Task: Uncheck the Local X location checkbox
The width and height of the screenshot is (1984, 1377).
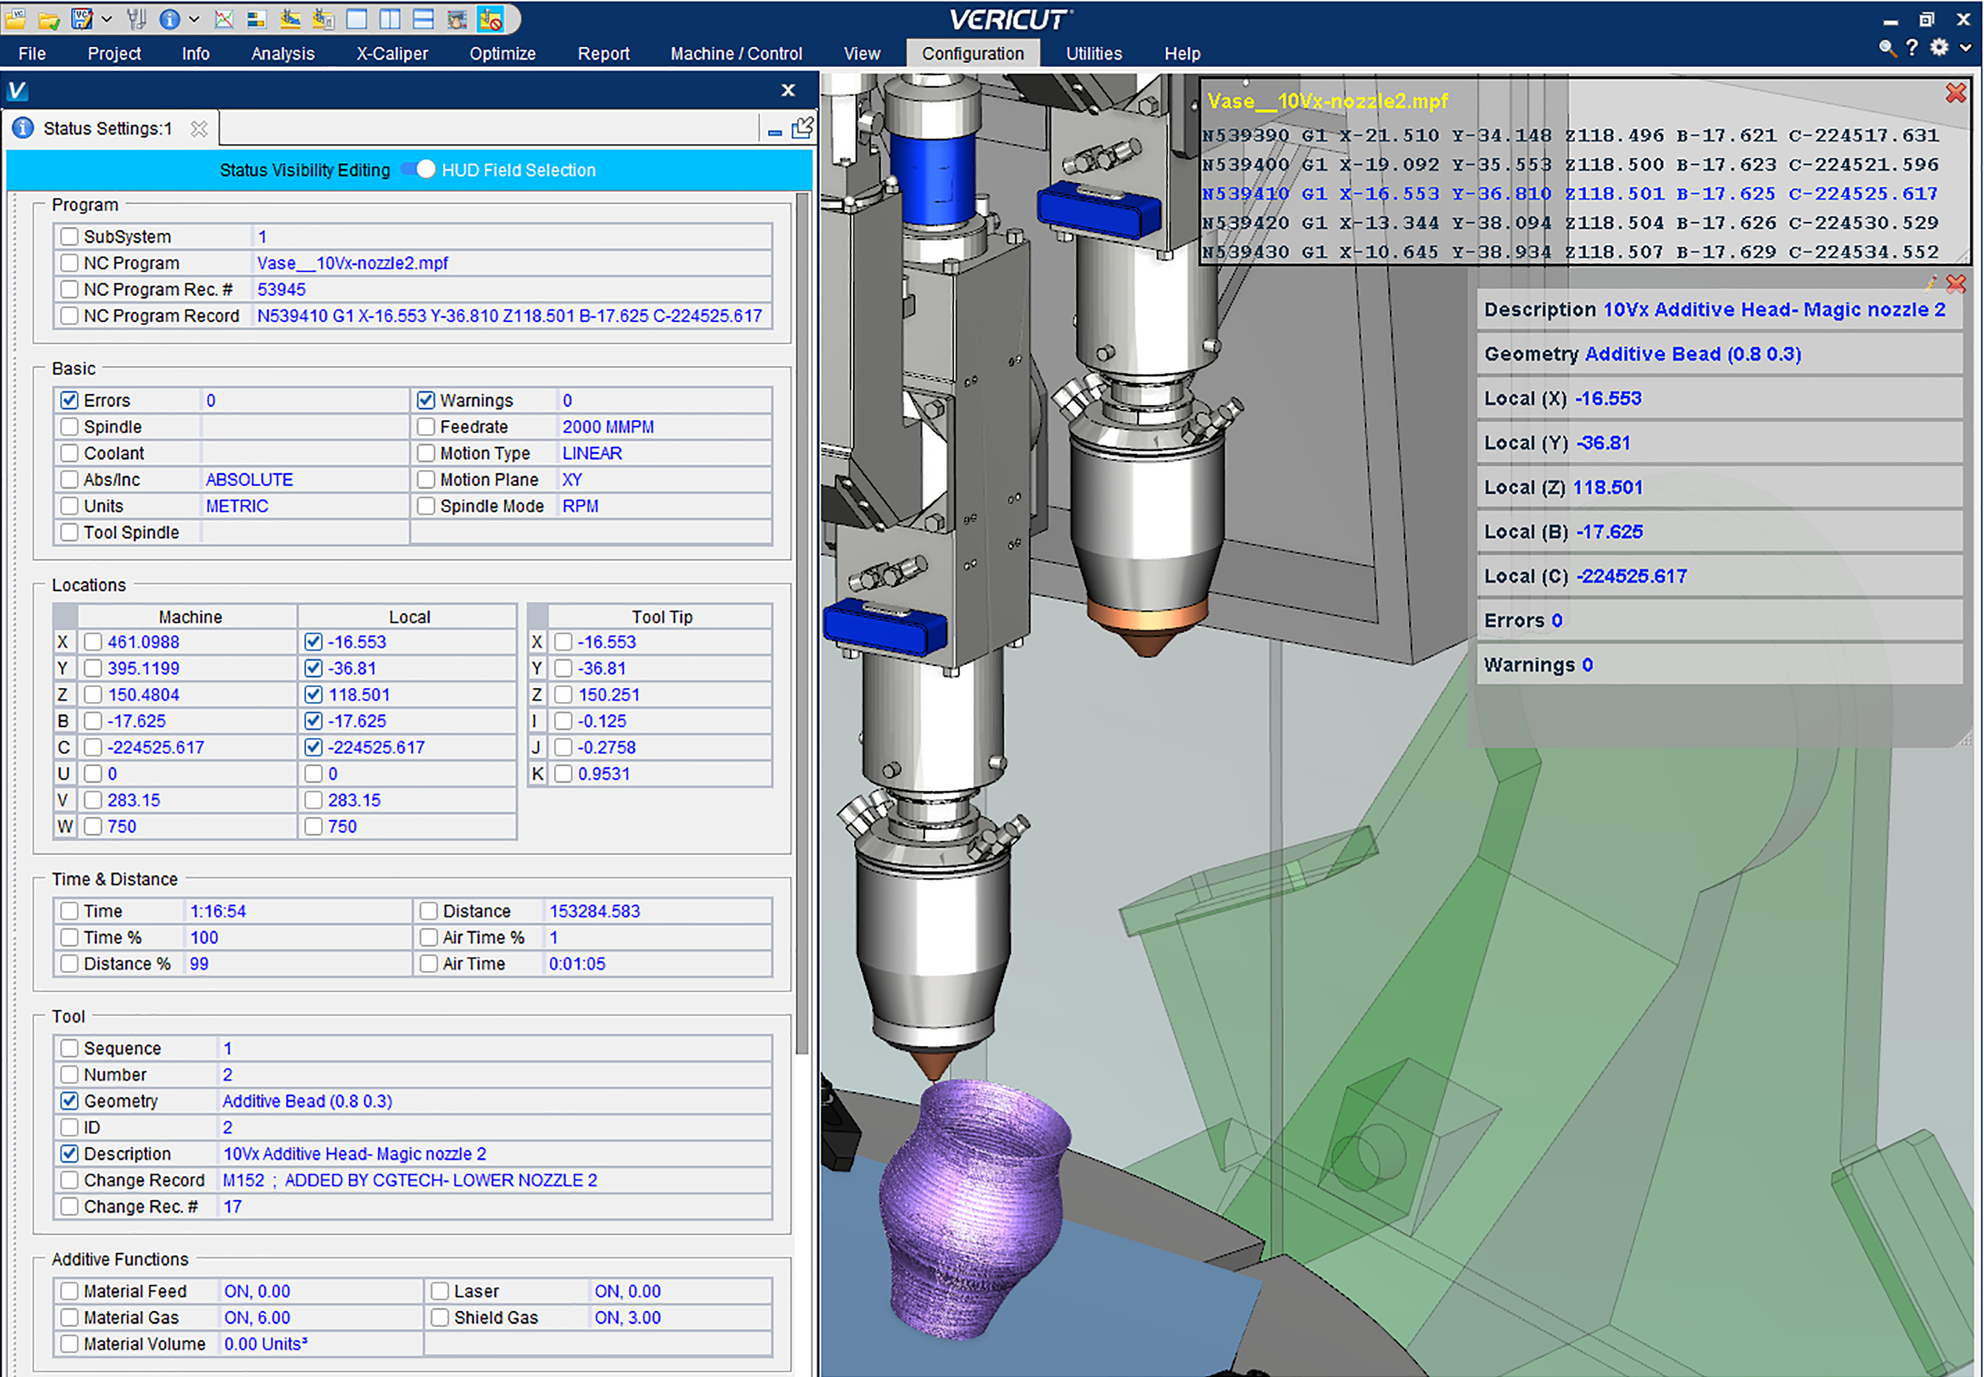Action: [313, 642]
